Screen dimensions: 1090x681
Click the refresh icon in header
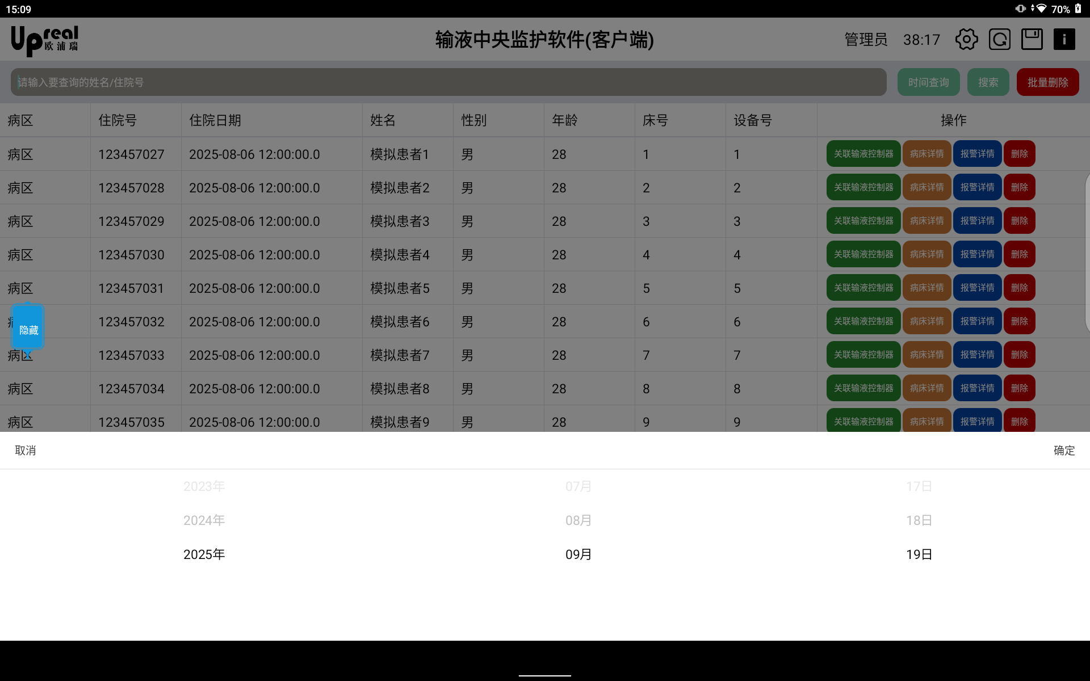[999, 40]
